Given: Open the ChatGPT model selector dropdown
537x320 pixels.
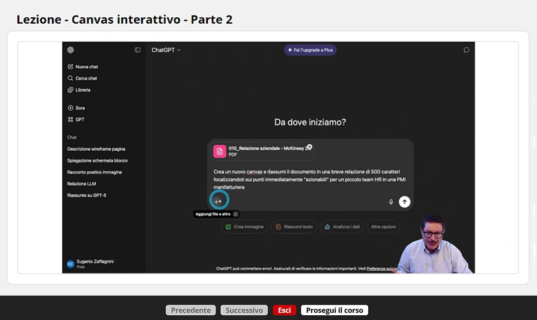Looking at the screenshot, I should [166, 50].
